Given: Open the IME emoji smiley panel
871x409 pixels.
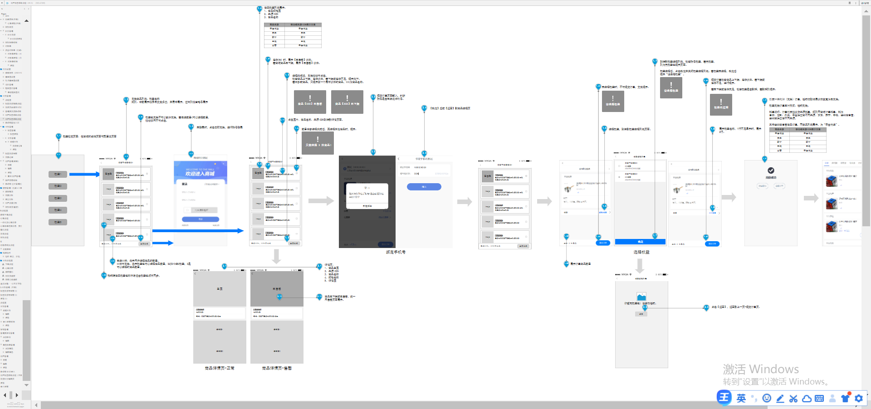Looking at the screenshot, I should tap(767, 398).
